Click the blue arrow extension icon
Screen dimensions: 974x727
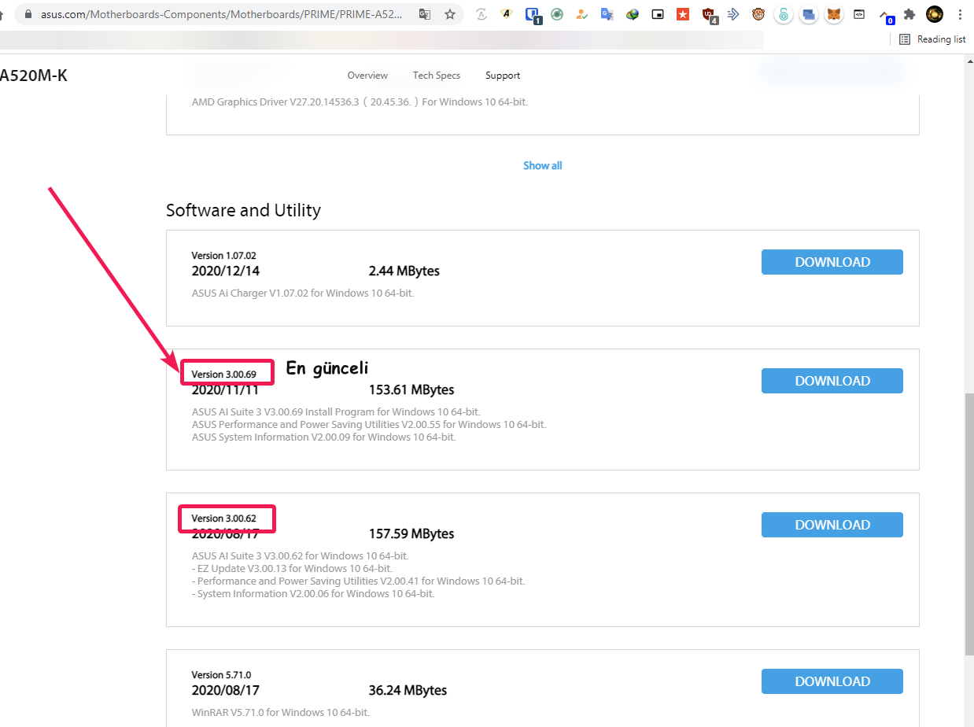[733, 14]
